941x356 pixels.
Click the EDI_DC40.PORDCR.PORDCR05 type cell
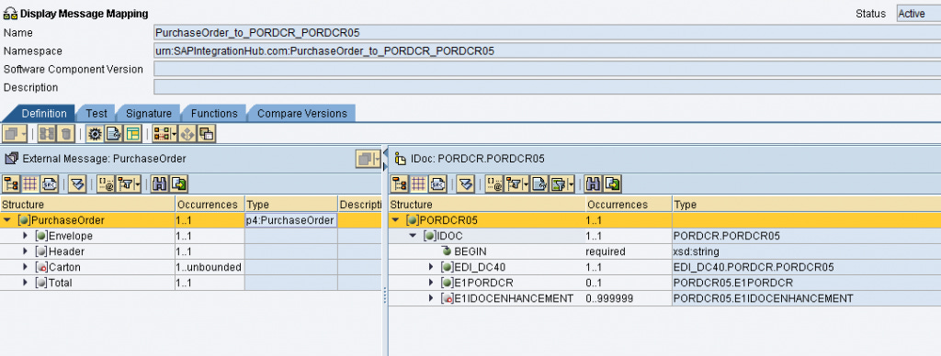807,267
